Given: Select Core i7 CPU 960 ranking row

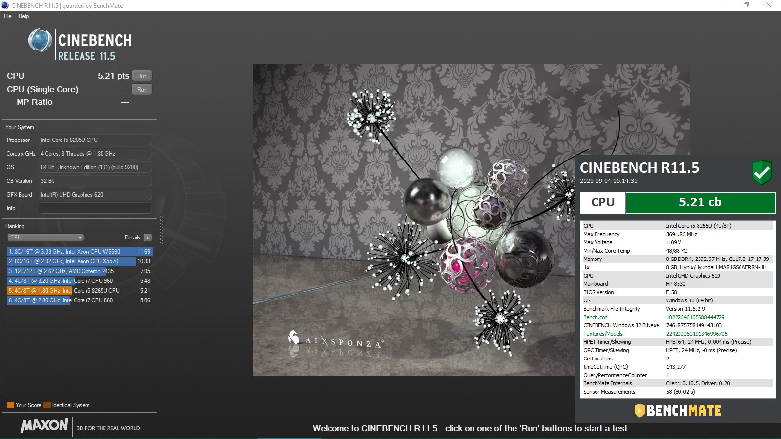Looking at the screenshot, I should point(80,281).
